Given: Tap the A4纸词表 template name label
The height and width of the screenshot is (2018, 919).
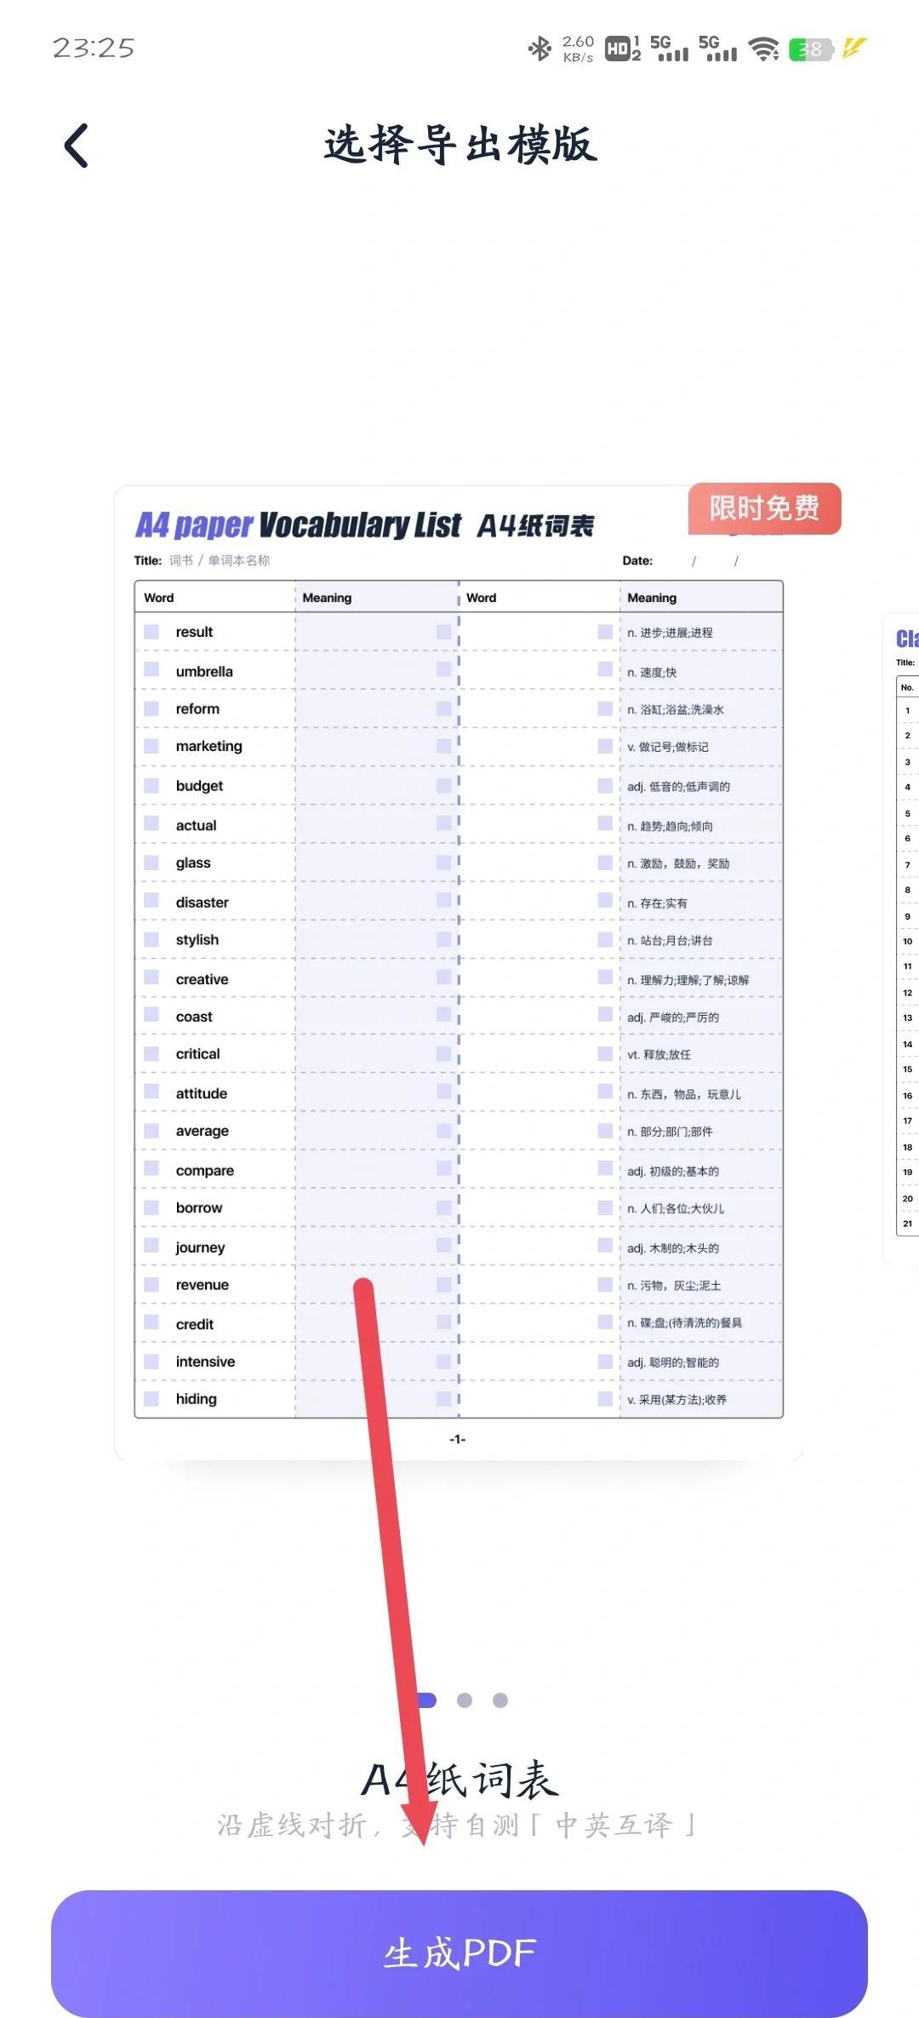Looking at the screenshot, I should [x=459, y=1780].
